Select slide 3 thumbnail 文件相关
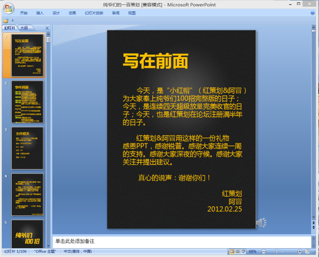Screen dimensions: 319x257 (27, 148)
